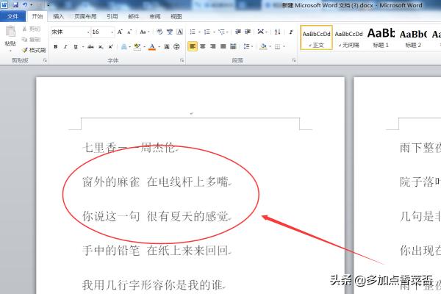
Task: Shrink the font size with the A-down icon
Action: tap(129, 32)
